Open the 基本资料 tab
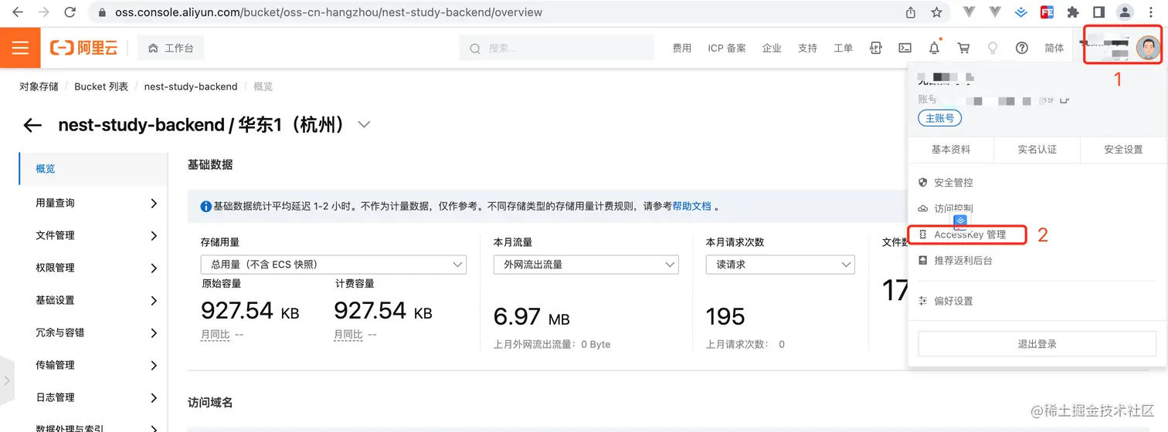 (950, 150)
